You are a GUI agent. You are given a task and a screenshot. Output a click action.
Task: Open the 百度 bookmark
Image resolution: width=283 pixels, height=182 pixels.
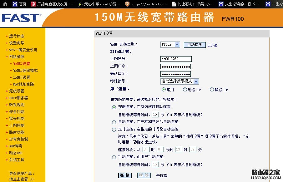pos(20,4)
